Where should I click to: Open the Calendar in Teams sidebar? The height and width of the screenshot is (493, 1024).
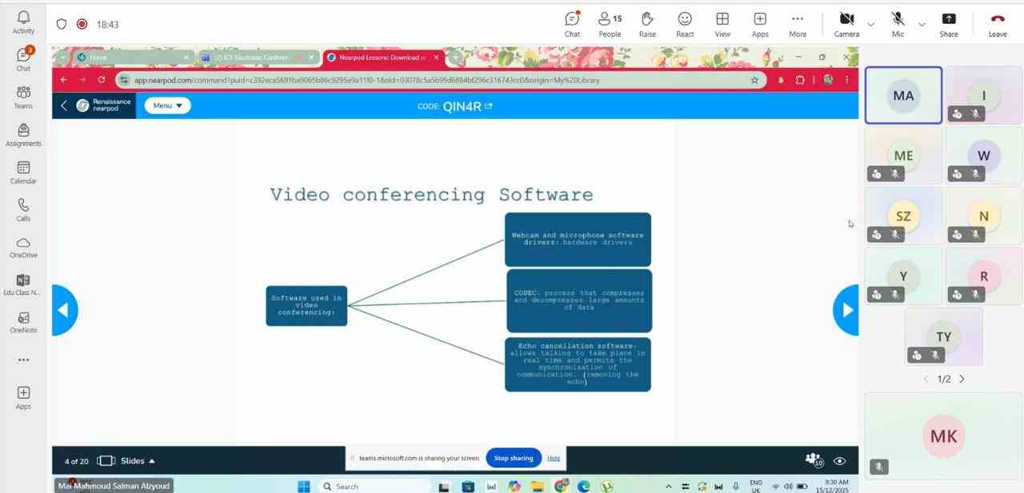(x=23, y=172)
